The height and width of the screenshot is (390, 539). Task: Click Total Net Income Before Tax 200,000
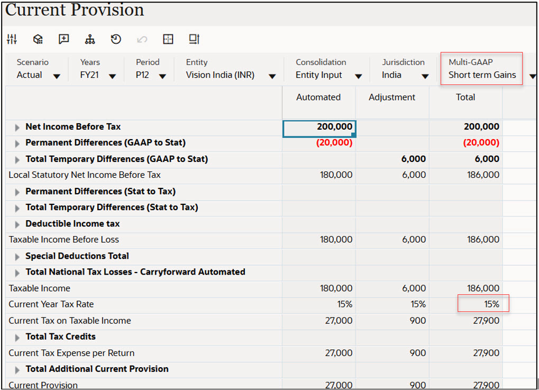click(x=466, y=127)
